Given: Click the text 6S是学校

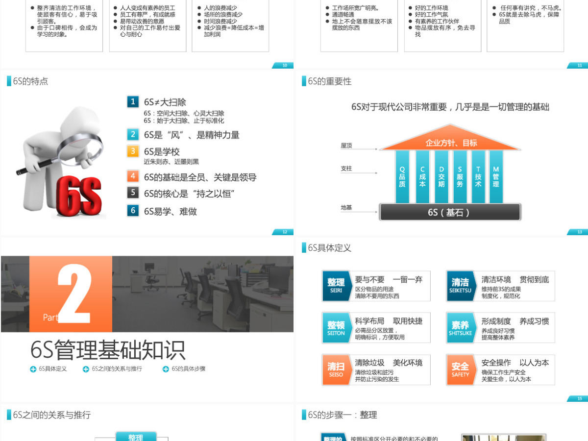Looking at the screenshot, I should pyautogui.click(x=162, y=151).
